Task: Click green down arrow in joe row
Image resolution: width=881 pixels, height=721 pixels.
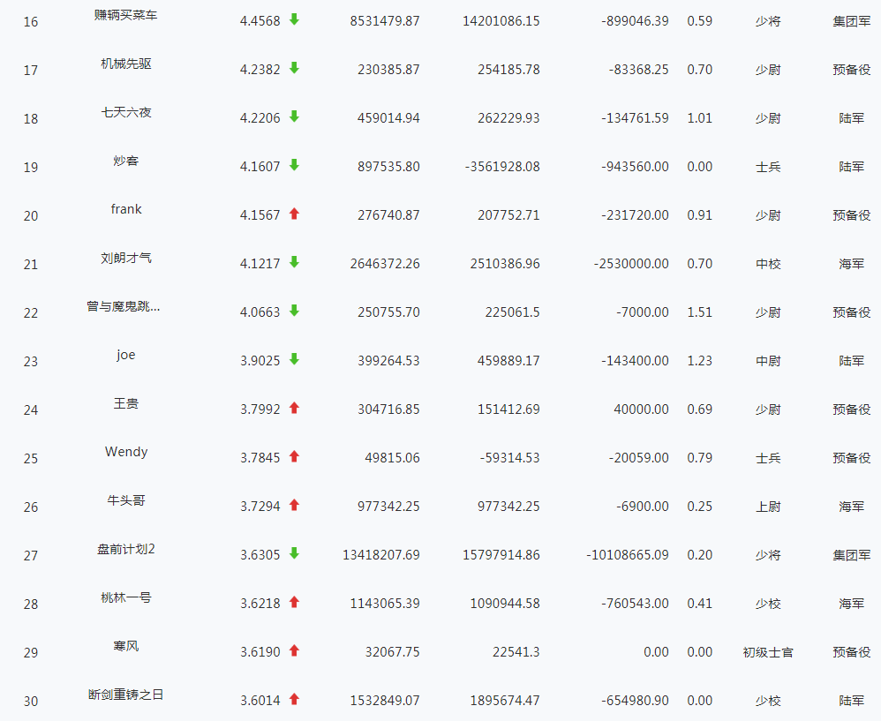Action: tap(294, 359)
